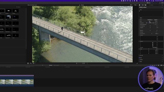Toggle the All Caps checkbox
This screenshot has width=164, height=92.
pos(157,32)
